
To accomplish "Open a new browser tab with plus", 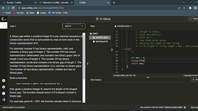I will pyautogui.click(x=114, y=2).
